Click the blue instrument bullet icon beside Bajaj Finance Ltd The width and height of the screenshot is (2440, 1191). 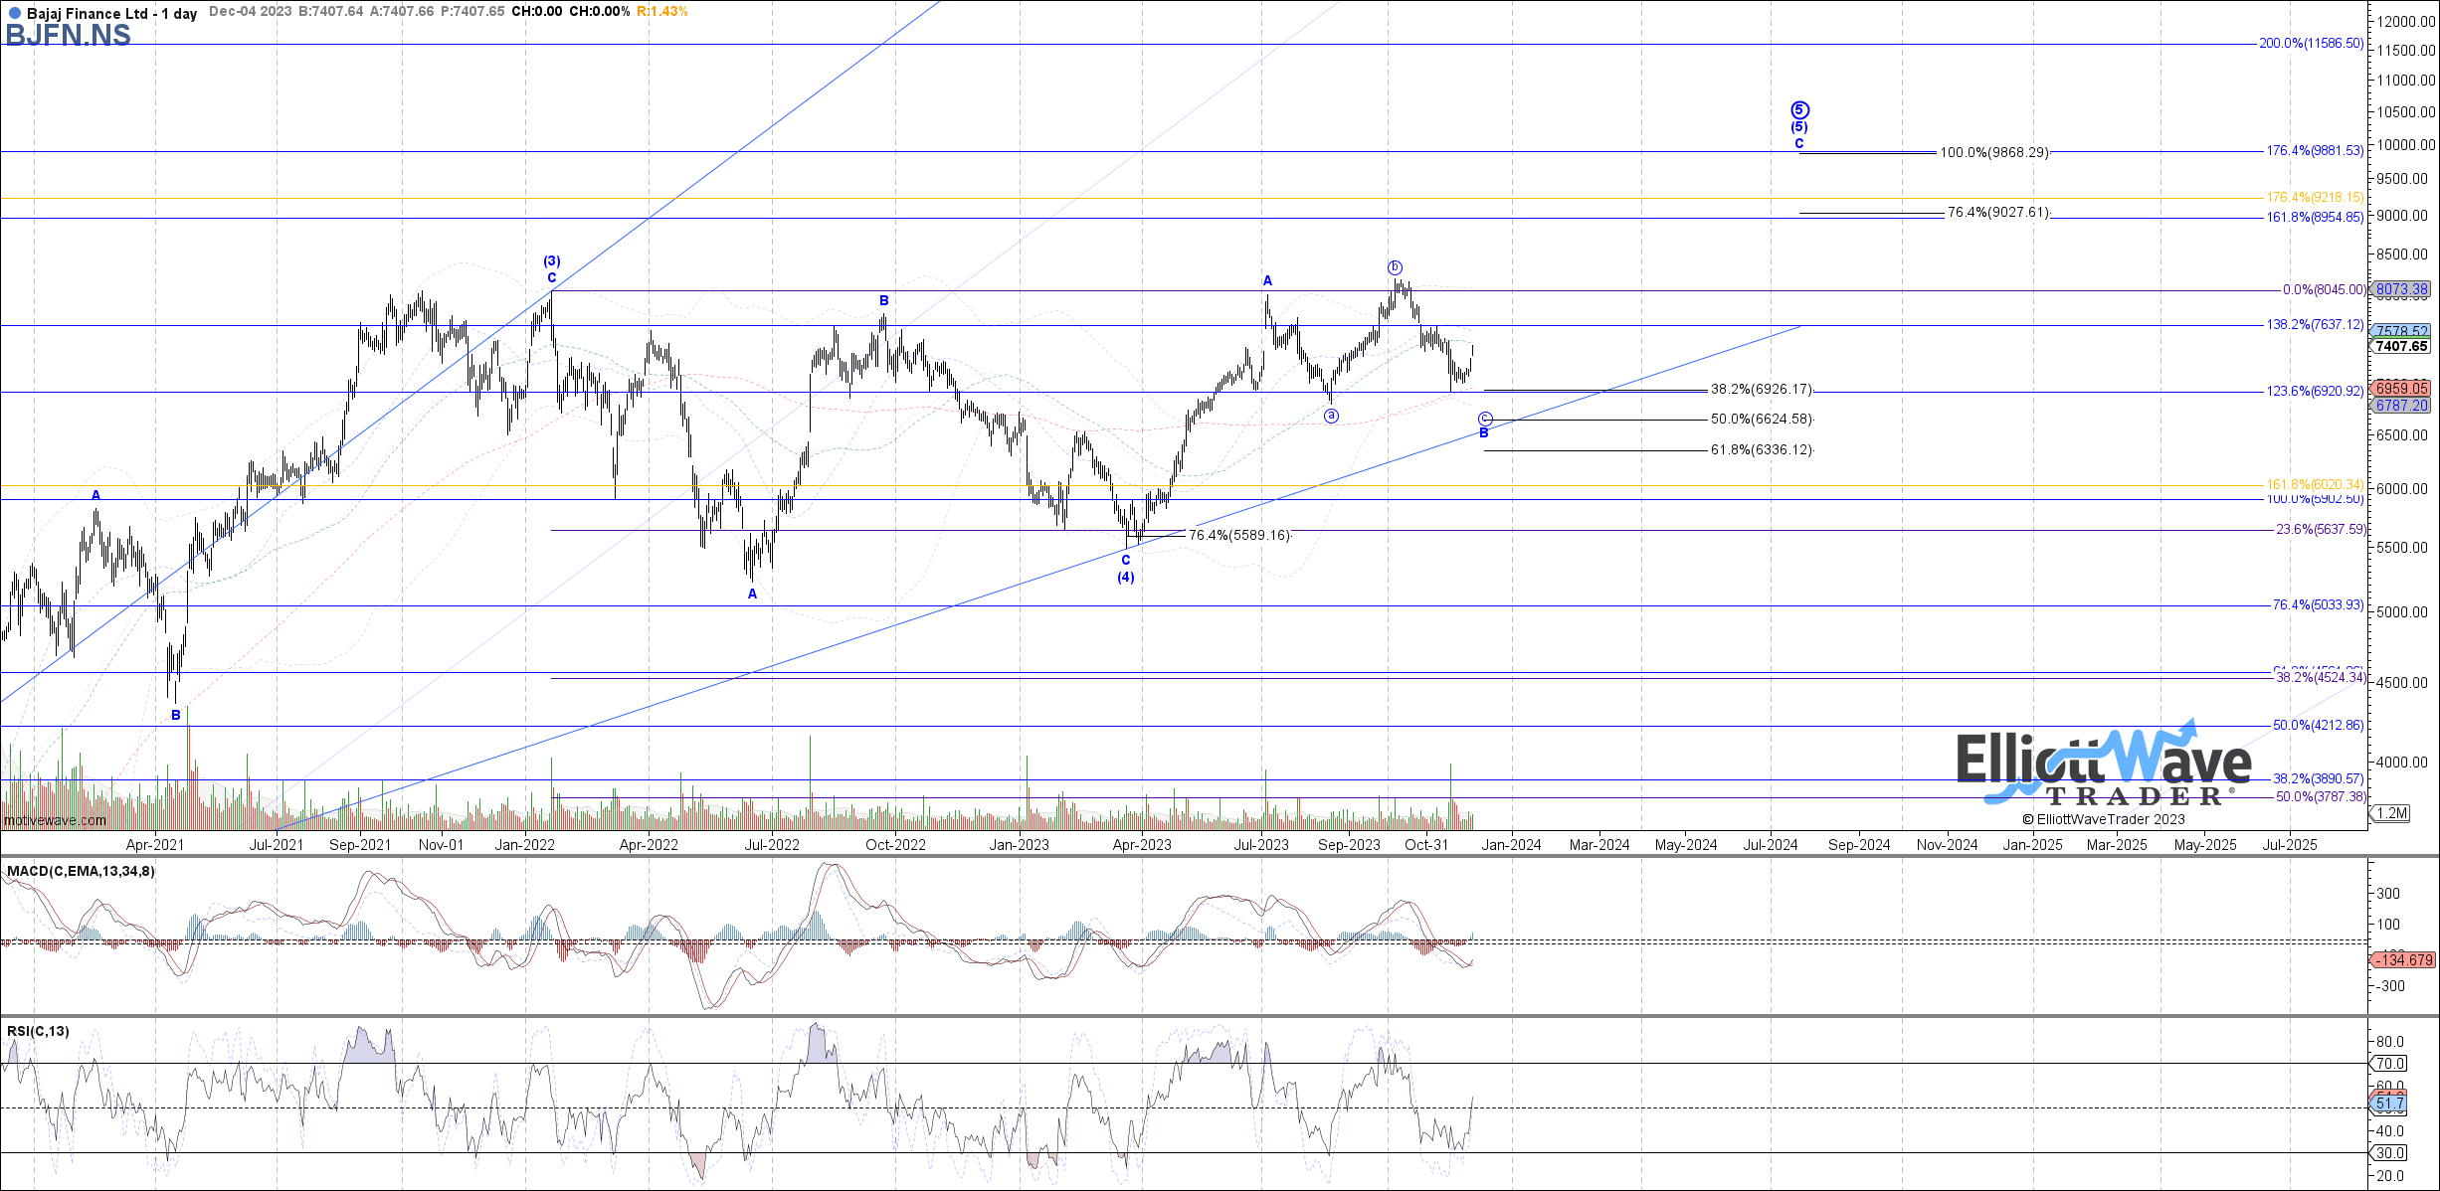click(14, 14)
